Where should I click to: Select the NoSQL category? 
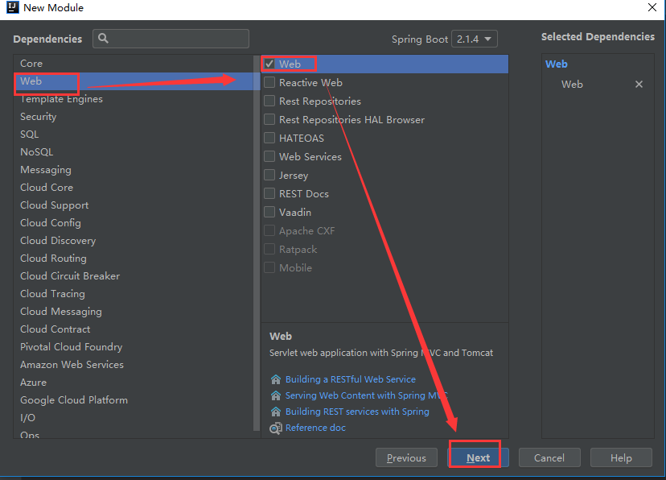point(134,151)
